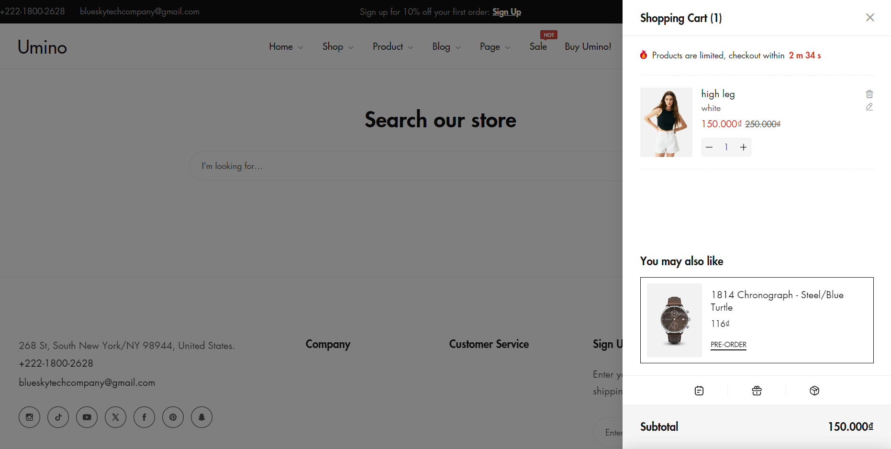Click PRE-ORDER for the 1814 Chronograph
This screenshot has width=891, height=449.
point(728,345)
